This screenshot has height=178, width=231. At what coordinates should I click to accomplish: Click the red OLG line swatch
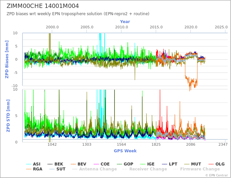point(211,164)
